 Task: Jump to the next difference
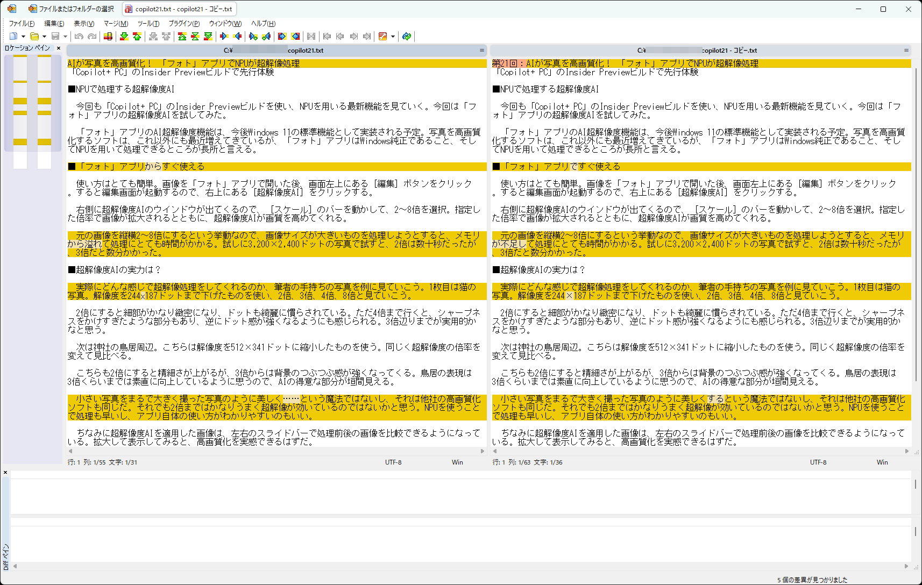[x=124, y=36]
